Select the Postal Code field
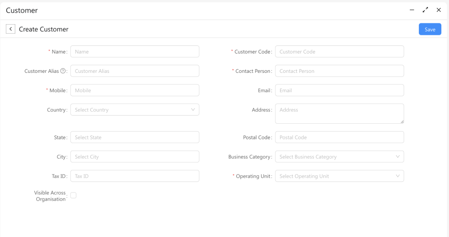The width and height of the screenshot is (449, 237). click(x=339, y=138)
